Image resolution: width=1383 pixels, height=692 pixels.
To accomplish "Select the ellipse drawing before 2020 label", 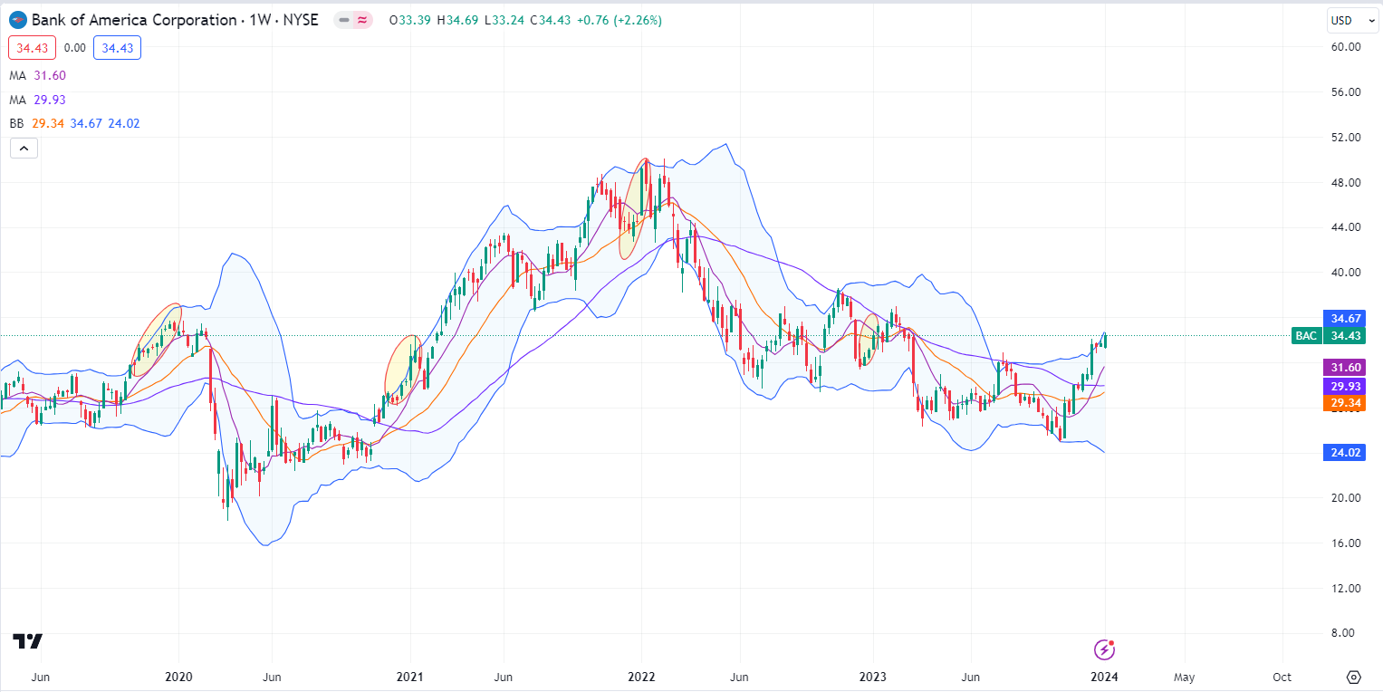I will (x=158, y=341).
